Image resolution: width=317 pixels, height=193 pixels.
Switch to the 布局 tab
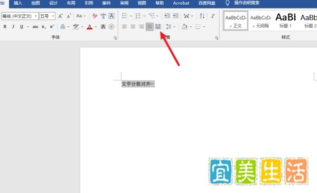pyautogui.click(x=71, y=3)
